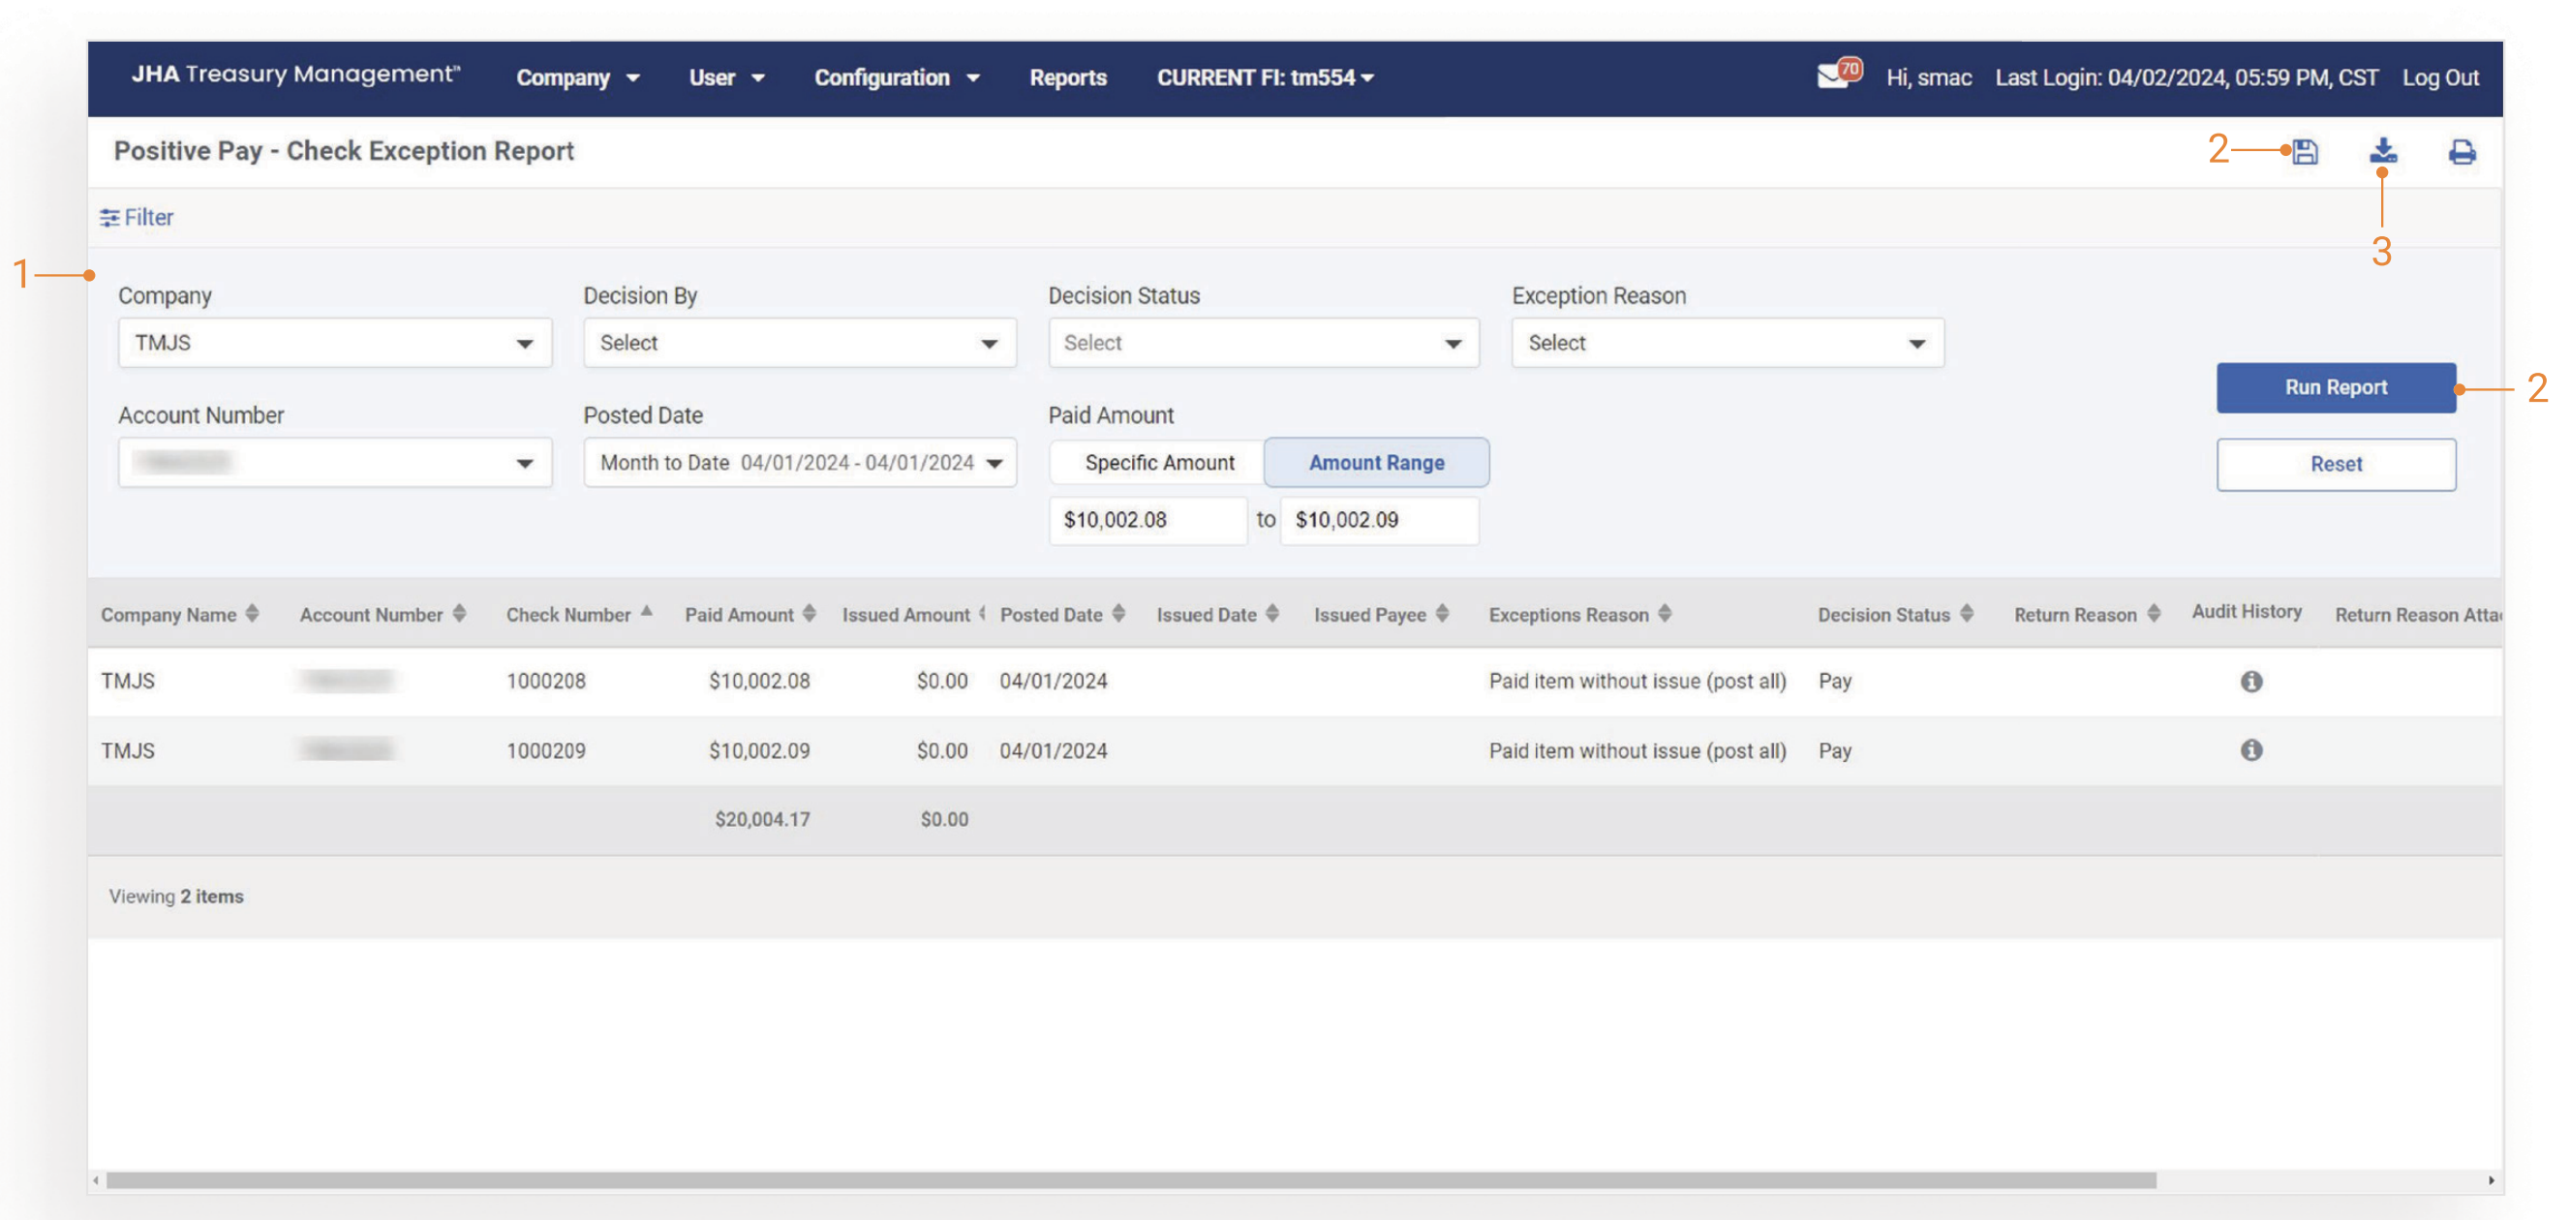This screenshot has width=2570, height=1220.
Task: Click the horizontal scrollbar at bottom
Action: [x=1130, y=1180]
